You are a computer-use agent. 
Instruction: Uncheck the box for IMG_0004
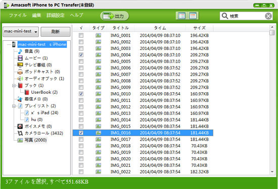81,55
